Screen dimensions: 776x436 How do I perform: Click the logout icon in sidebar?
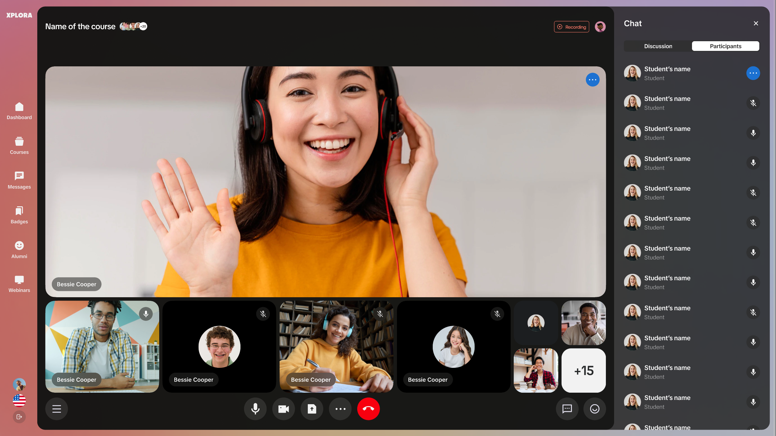click(x=19, y=417)
